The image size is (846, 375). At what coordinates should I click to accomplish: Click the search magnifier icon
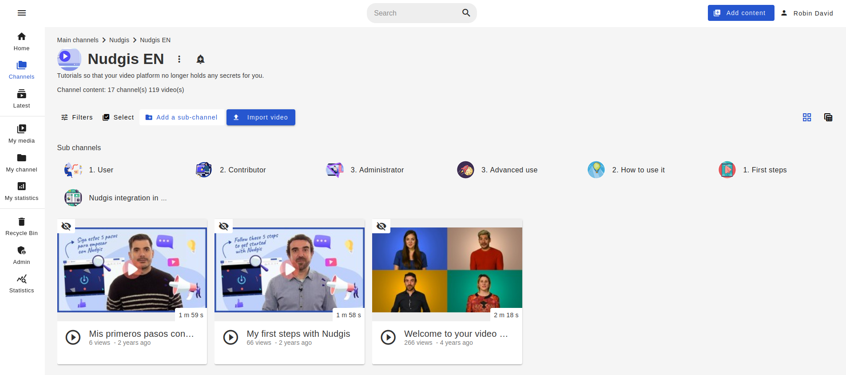tap(466, 13)
